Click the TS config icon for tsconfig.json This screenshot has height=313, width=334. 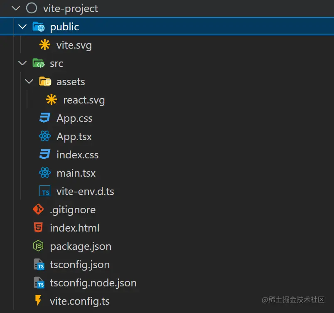[x=39, y=264]
